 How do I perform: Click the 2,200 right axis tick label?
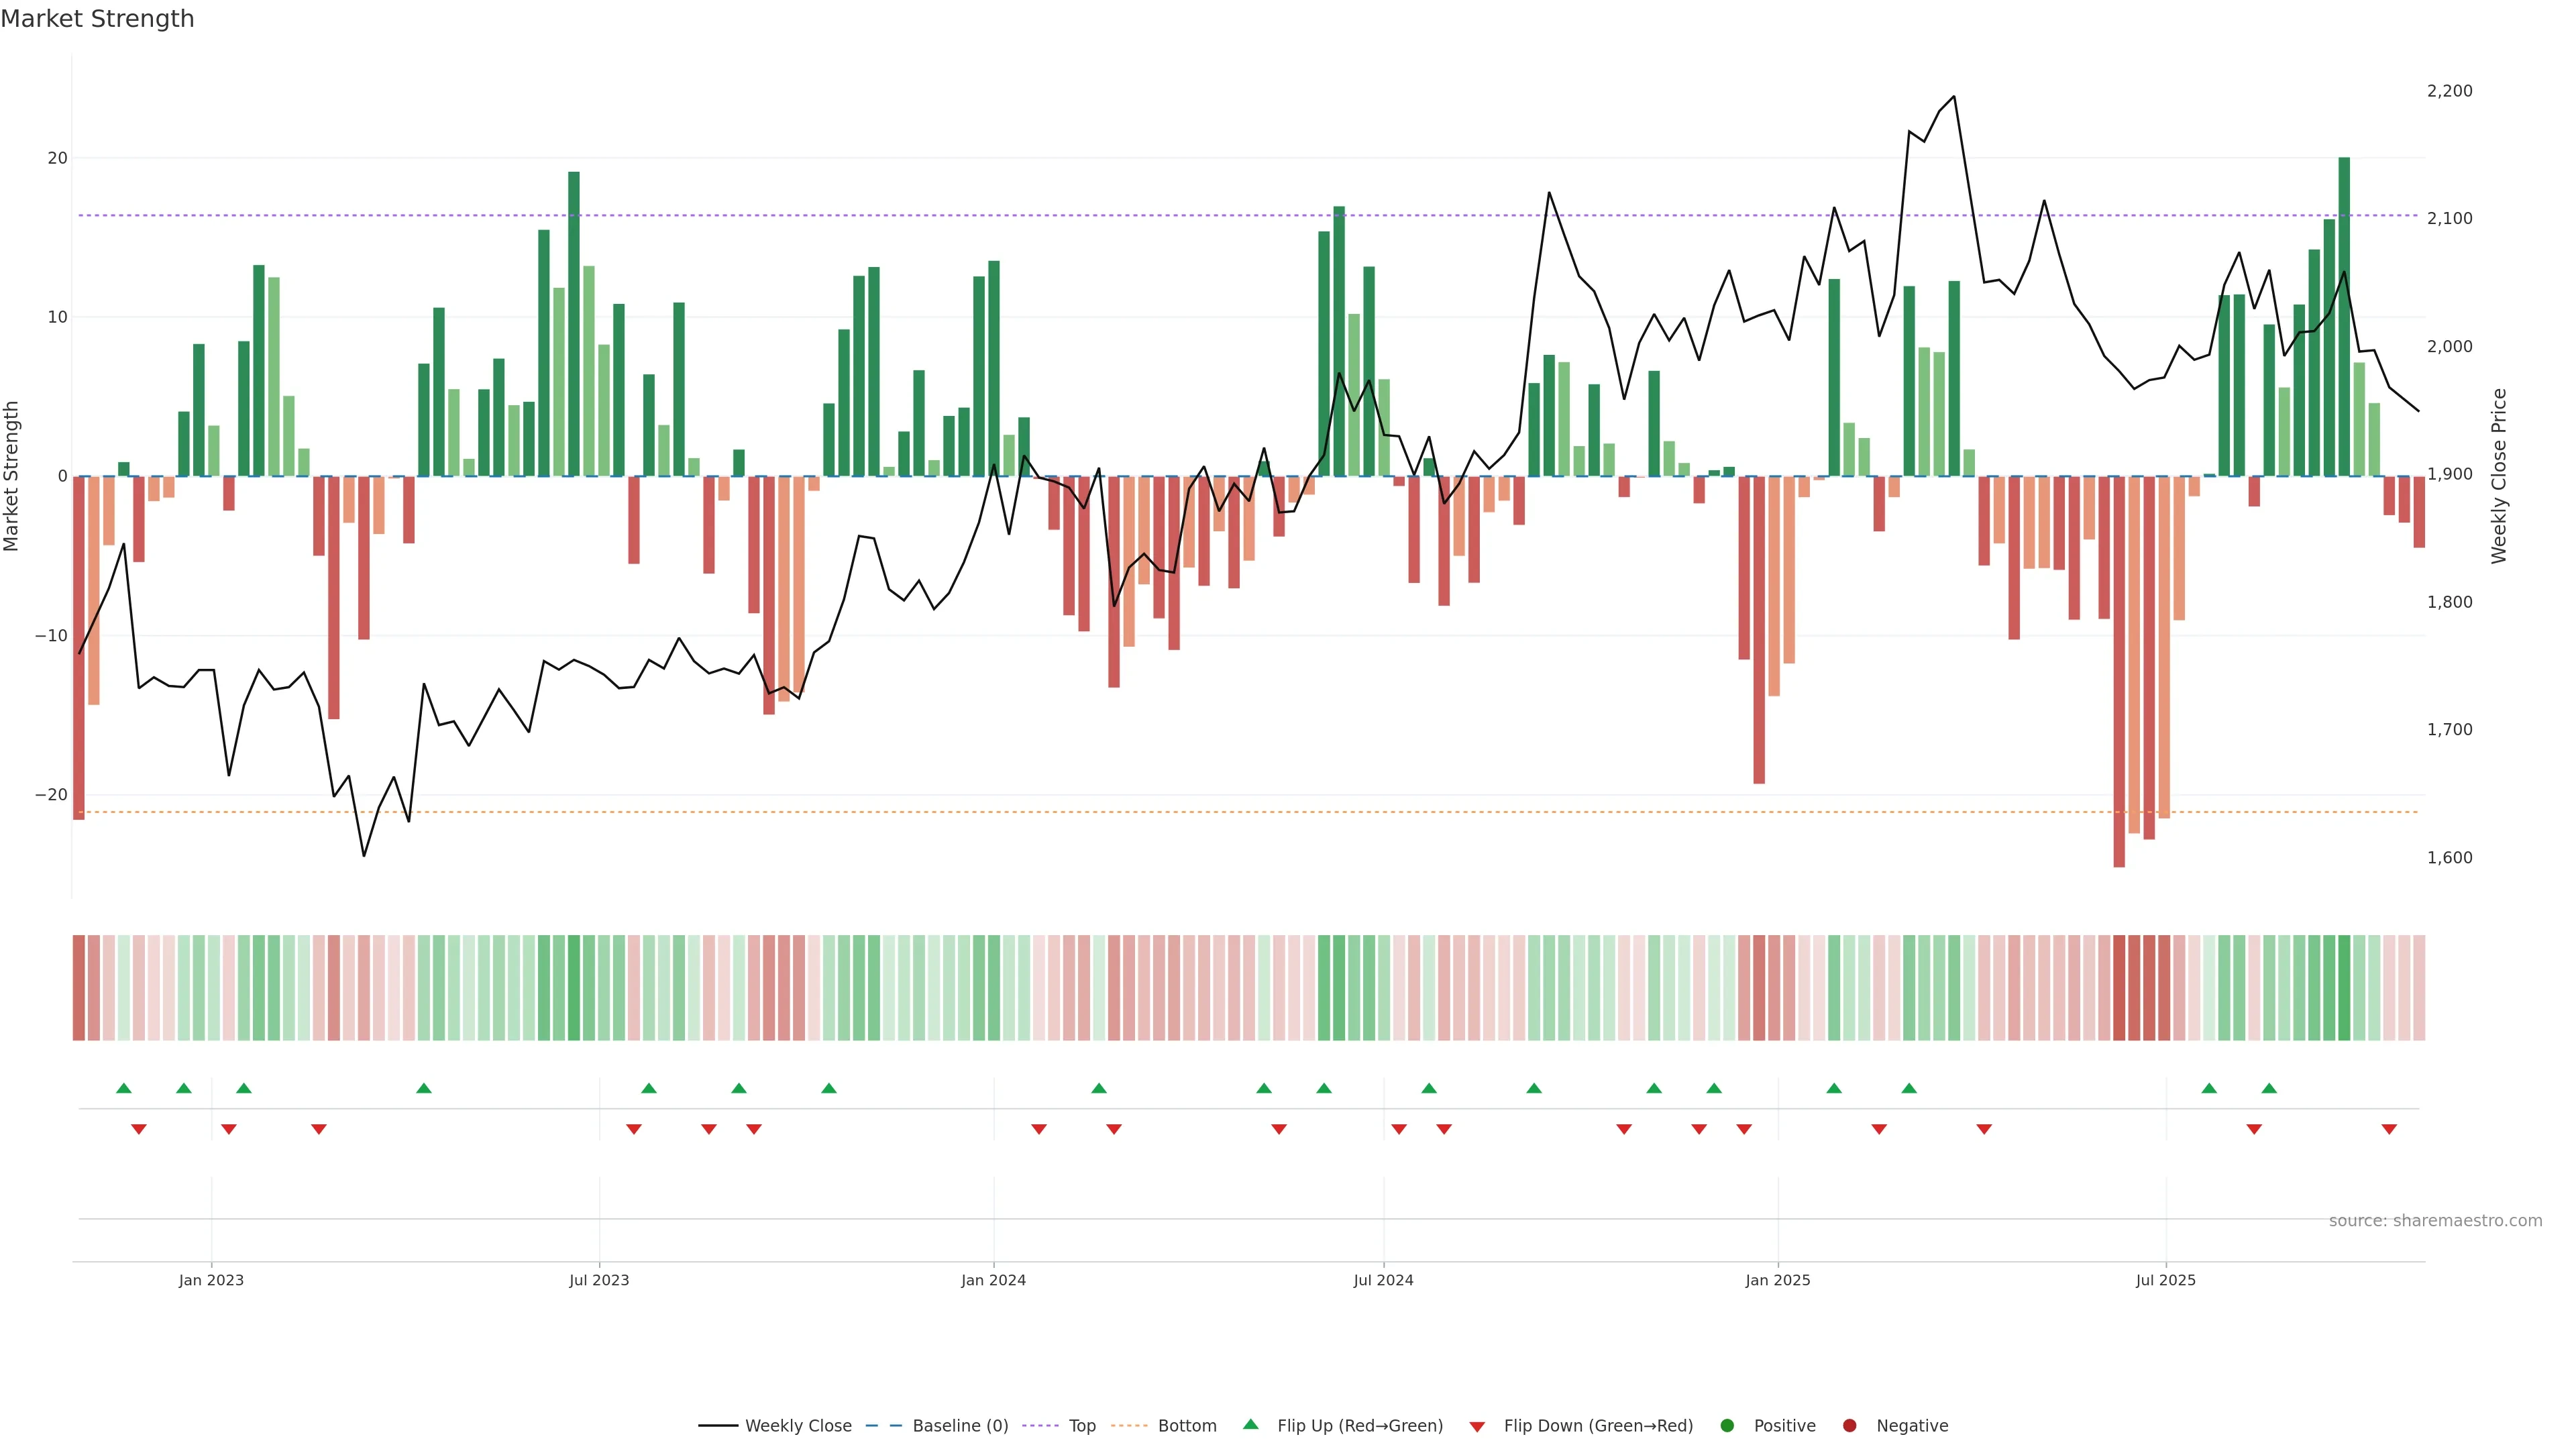(2449, 91)
